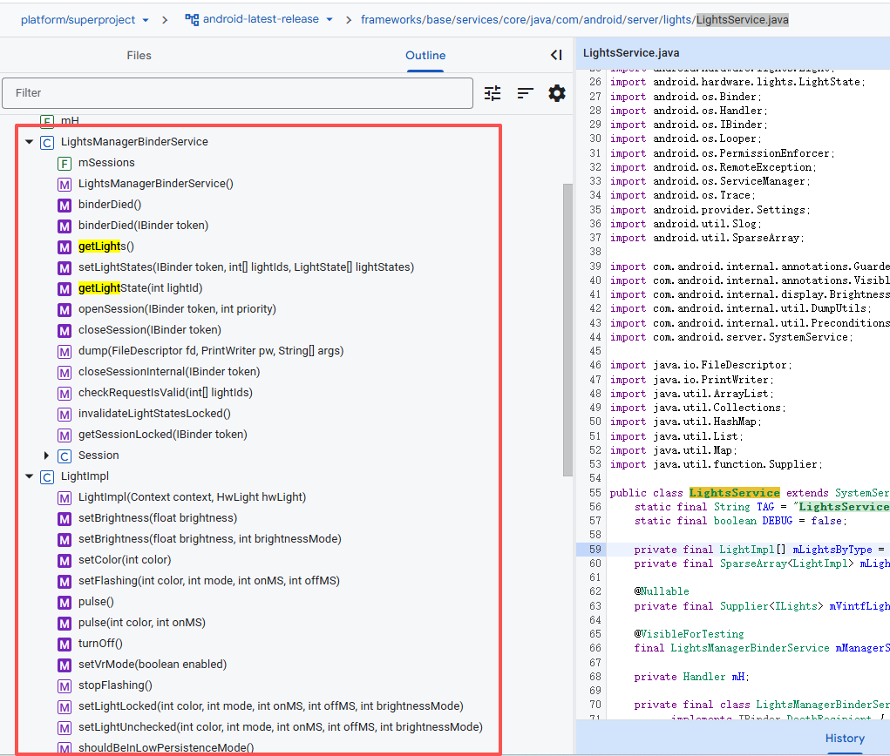Jump to setLightStates method in outline
This screenshot has width=890, height=756.
click(247, 267)
